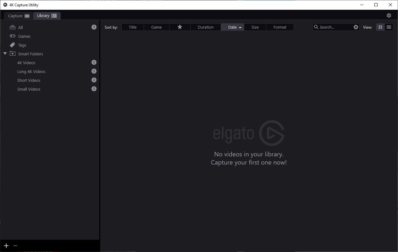
Task: Open the Short Videos smart folder
Action: point(50,80)
